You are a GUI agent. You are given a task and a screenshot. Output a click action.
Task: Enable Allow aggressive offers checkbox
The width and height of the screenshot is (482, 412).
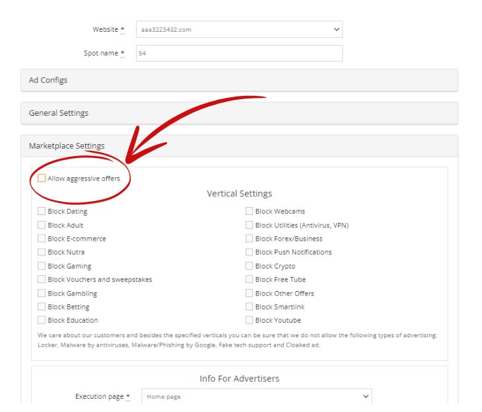(x=42, y=179)
